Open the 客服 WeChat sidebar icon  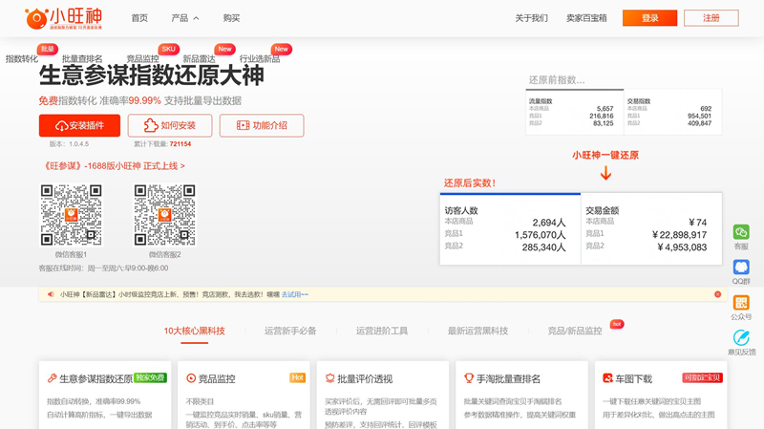(741, 232)
